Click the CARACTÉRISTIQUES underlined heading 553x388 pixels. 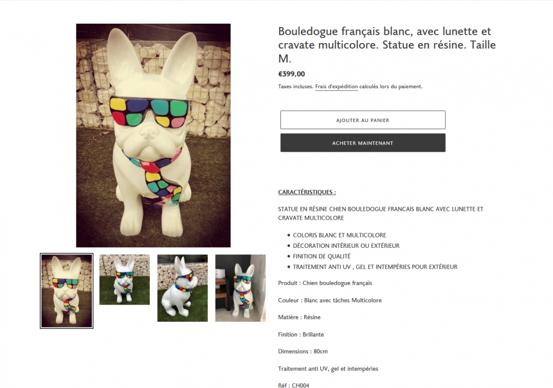click(307, 192)
